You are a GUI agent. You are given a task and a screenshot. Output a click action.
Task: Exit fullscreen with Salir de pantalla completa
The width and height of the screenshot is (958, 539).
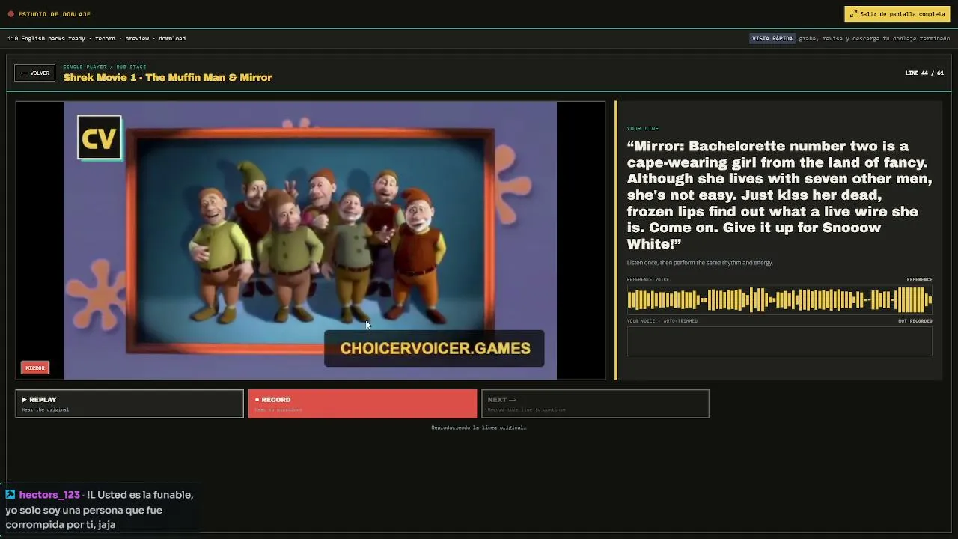(897, 14)
